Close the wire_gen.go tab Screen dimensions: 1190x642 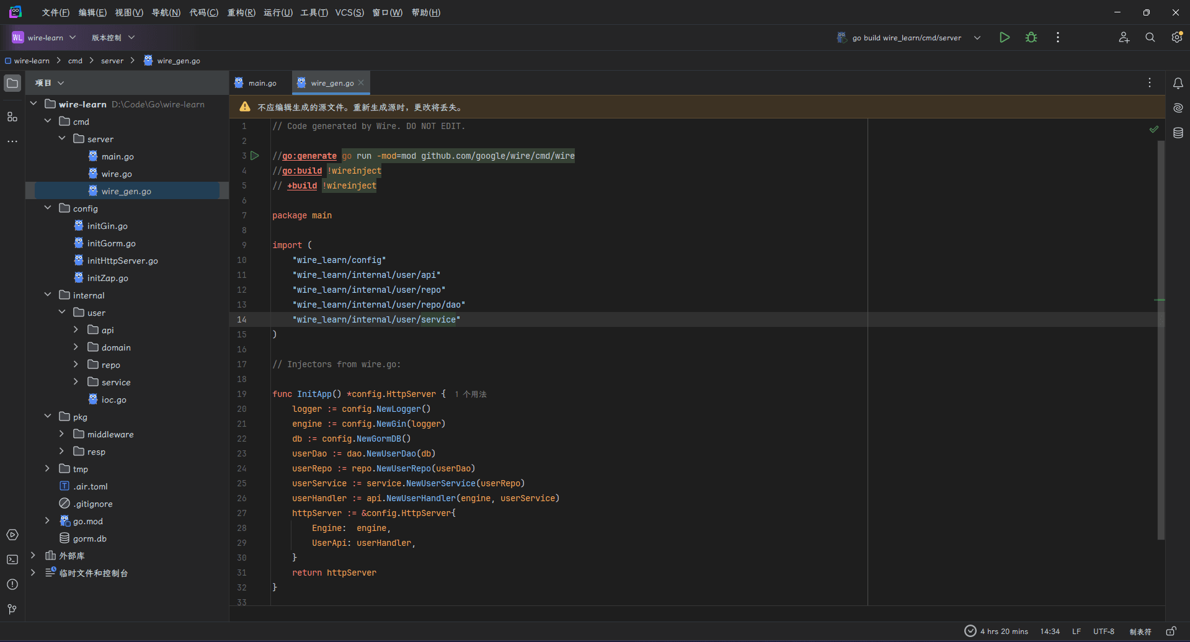(361, 82)
